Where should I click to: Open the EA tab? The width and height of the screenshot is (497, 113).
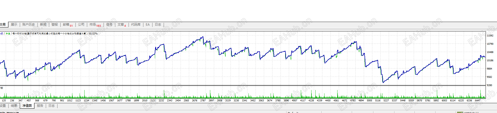(148, 25)
